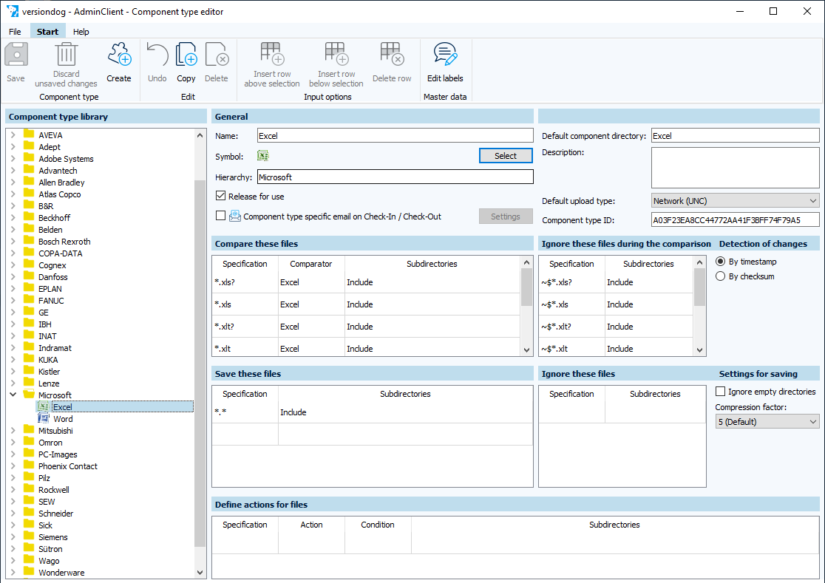Select the ~$*.xls ignore specification
The image size is (825, 583).
tap(572, 304)
